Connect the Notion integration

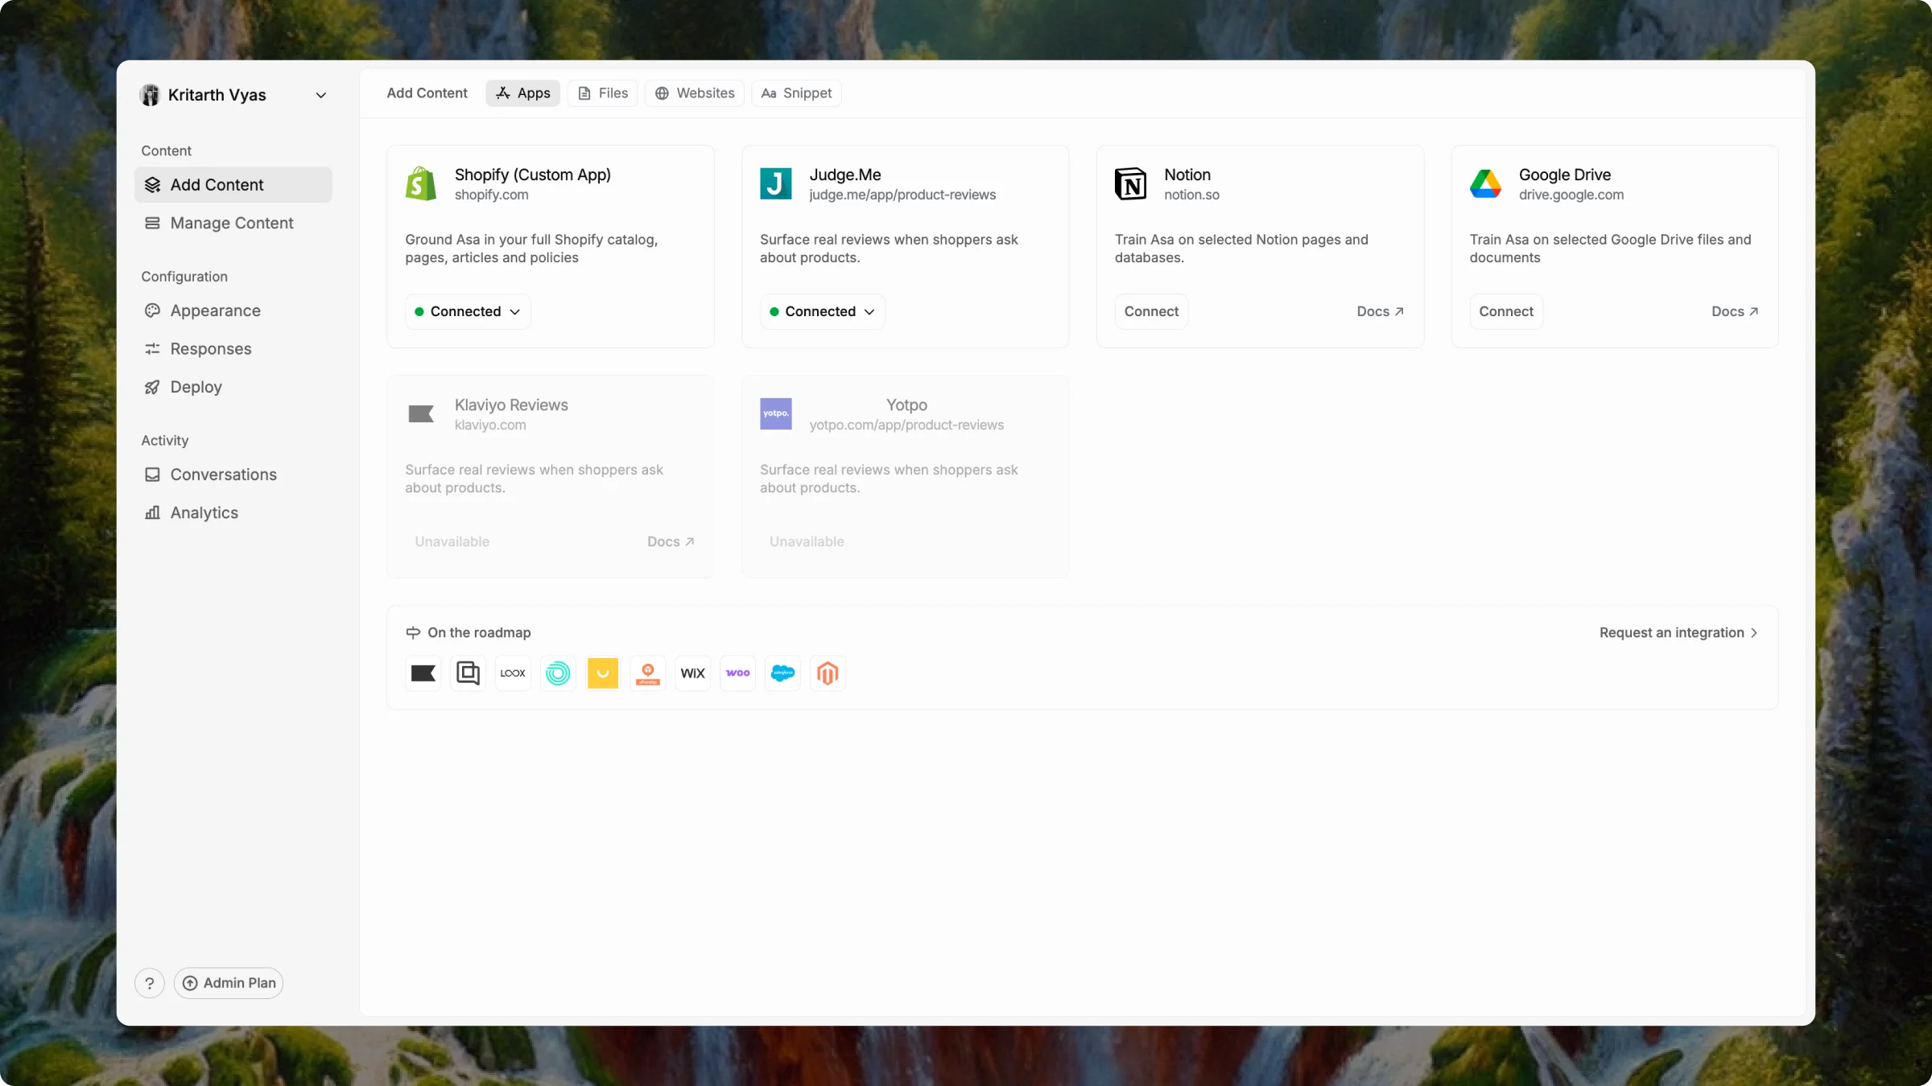pos(1151,311)
